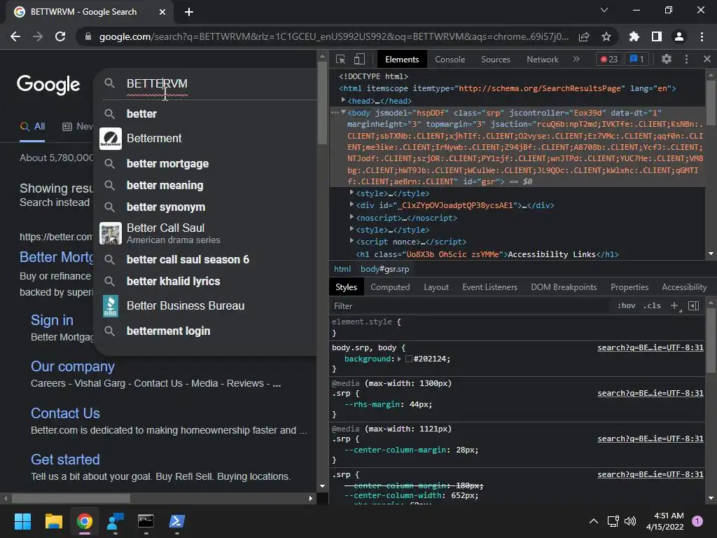Activate DevTools inspect element picker

[x=340, y=59]
